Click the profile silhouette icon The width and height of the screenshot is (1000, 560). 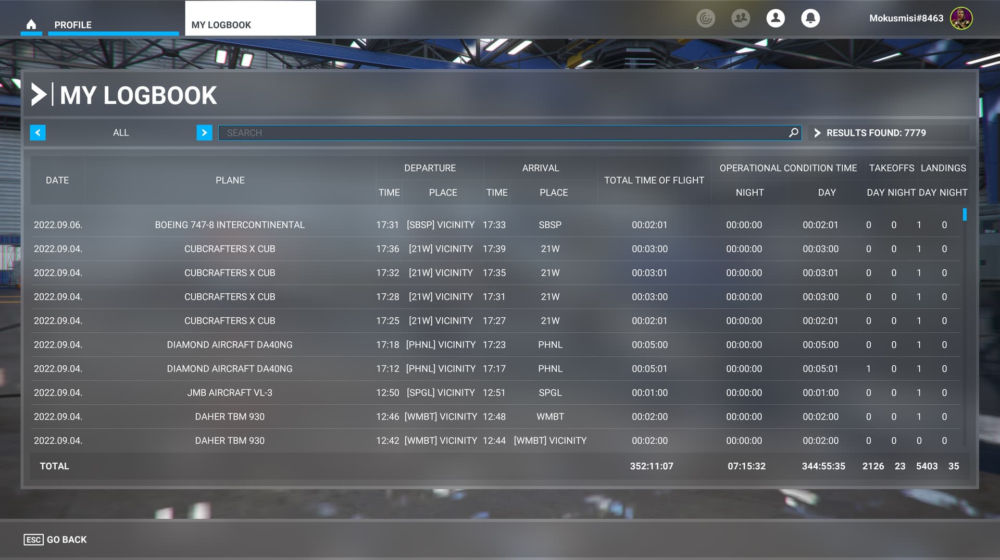click(776, 18)
